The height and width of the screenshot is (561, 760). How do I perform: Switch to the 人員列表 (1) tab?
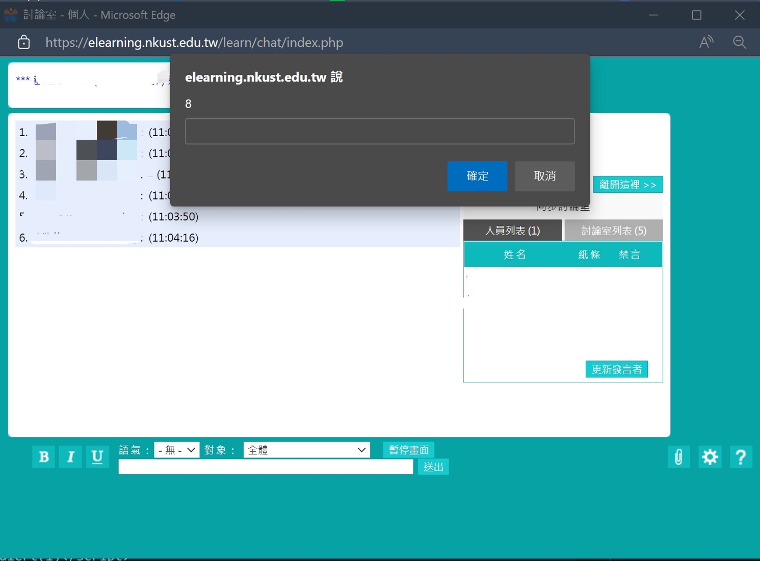pos(512,231)
